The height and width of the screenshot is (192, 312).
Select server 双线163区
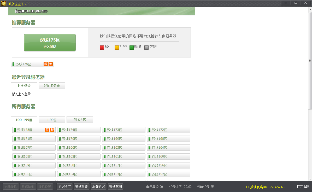coord(34,156)
